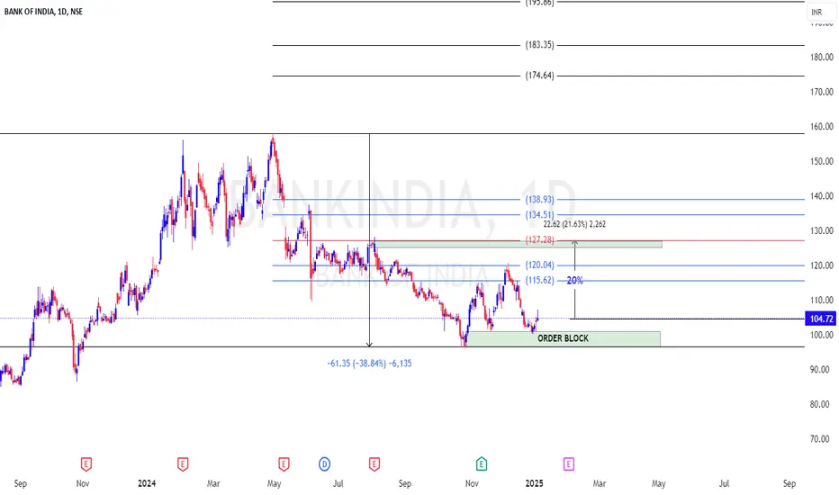Click the -61.35 (−38.84%) -6,135 measurement text
839x495 pixels.
(x=369, y=364)
